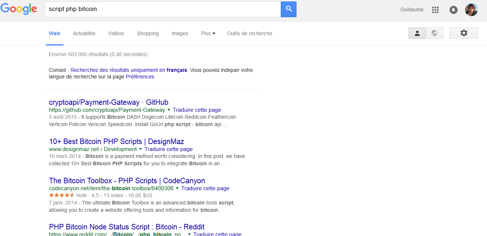Image resolution: width=487 pixels, height=236 pixels.
Task: Click the Google logo
Action: coord(19,9)
